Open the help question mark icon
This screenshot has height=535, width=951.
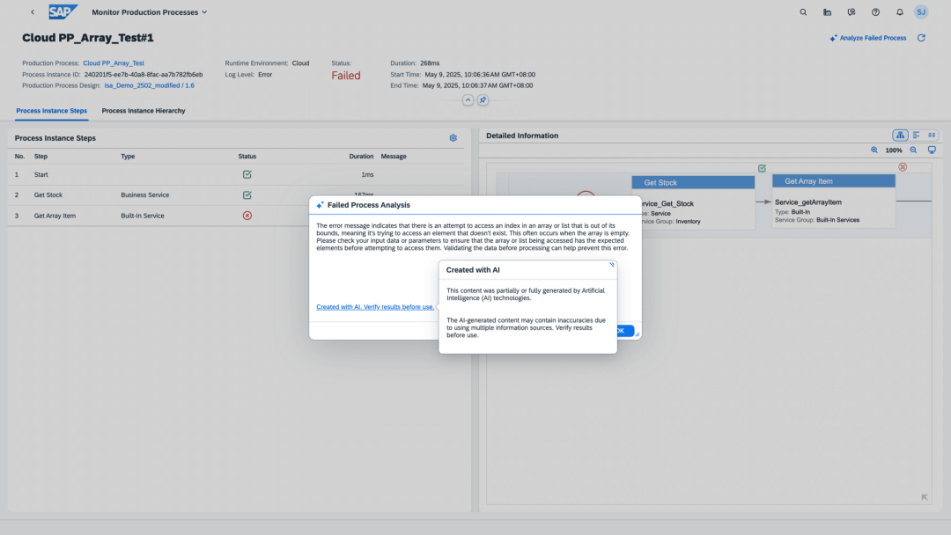pos(876,12)
